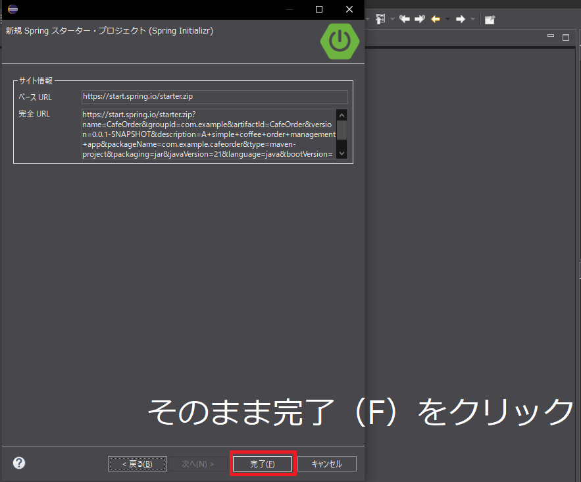Open the Back history dropdown arrow
The image size is (581, 482).
(x=447, y=19)
